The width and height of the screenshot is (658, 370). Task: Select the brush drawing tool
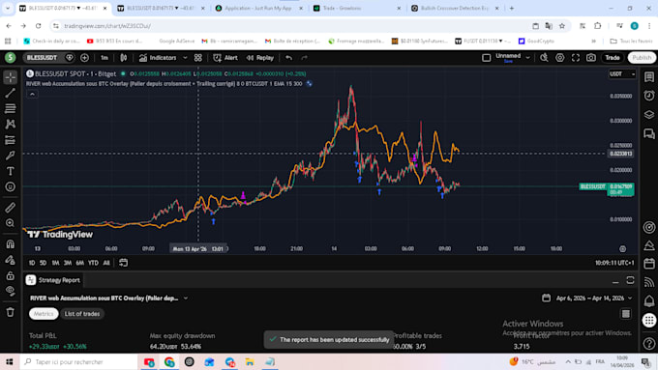tap(11, 156)
